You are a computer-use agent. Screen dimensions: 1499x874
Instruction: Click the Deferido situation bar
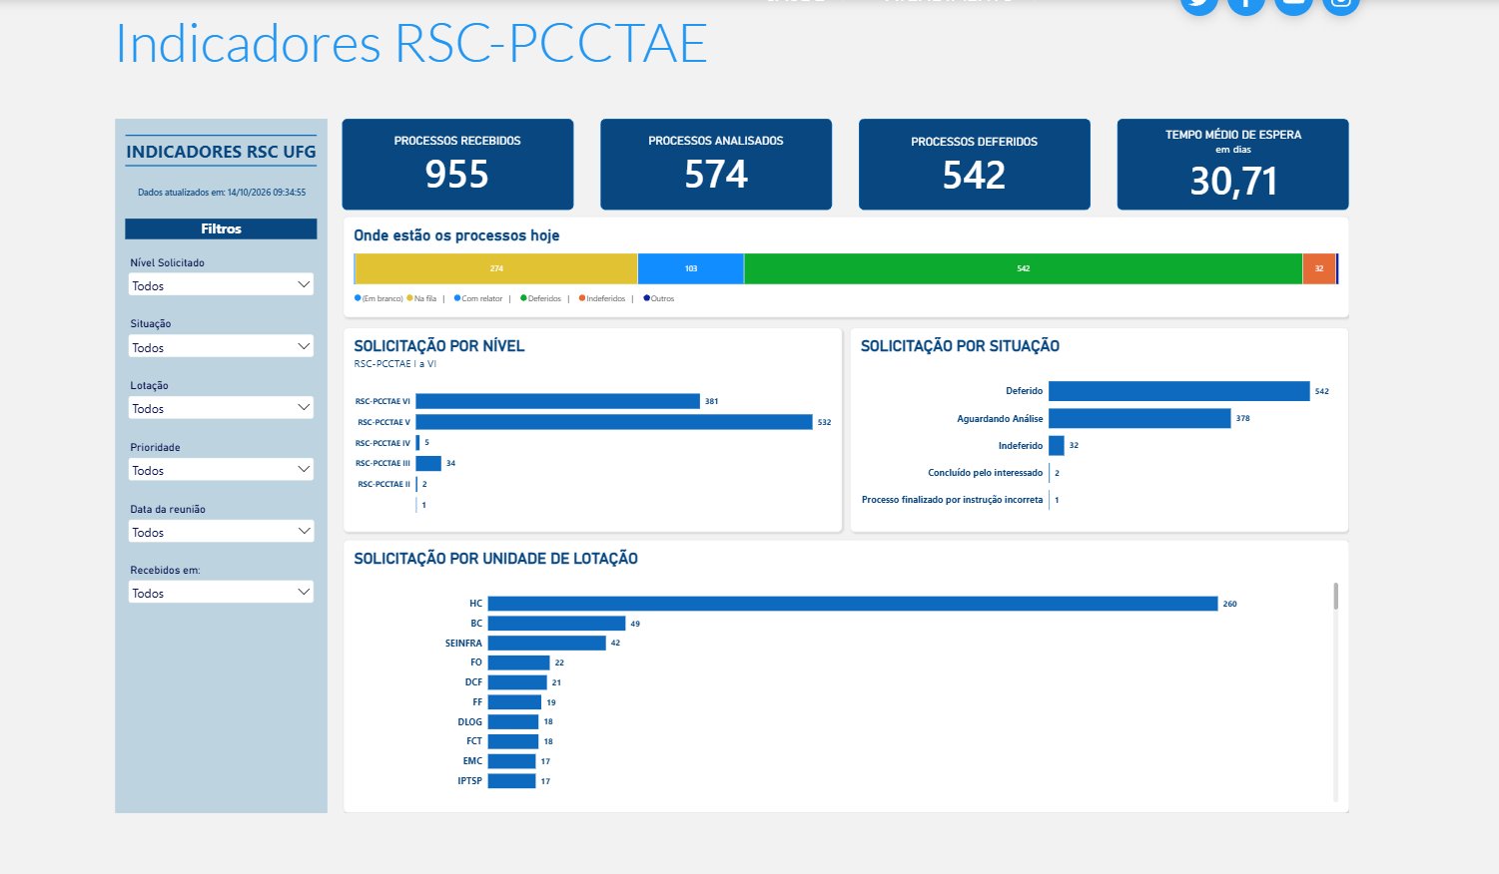point(1179,391)
